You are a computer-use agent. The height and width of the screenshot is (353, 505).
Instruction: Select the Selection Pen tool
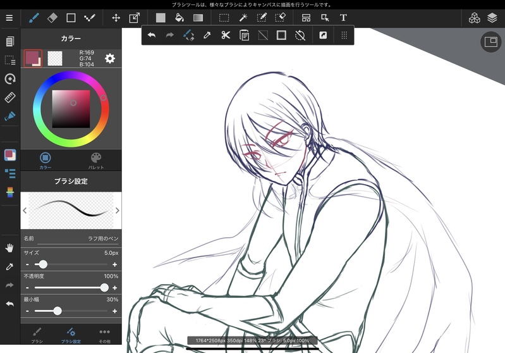262,18
